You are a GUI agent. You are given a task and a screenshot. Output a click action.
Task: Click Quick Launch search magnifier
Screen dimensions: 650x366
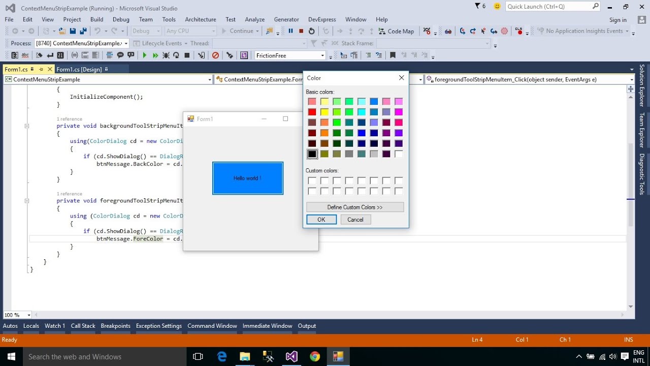click(x=596, y=6)
